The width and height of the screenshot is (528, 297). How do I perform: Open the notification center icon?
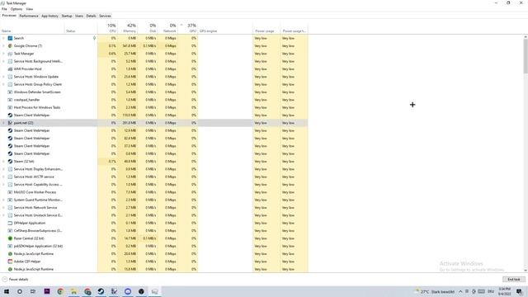tap(519, 291)
